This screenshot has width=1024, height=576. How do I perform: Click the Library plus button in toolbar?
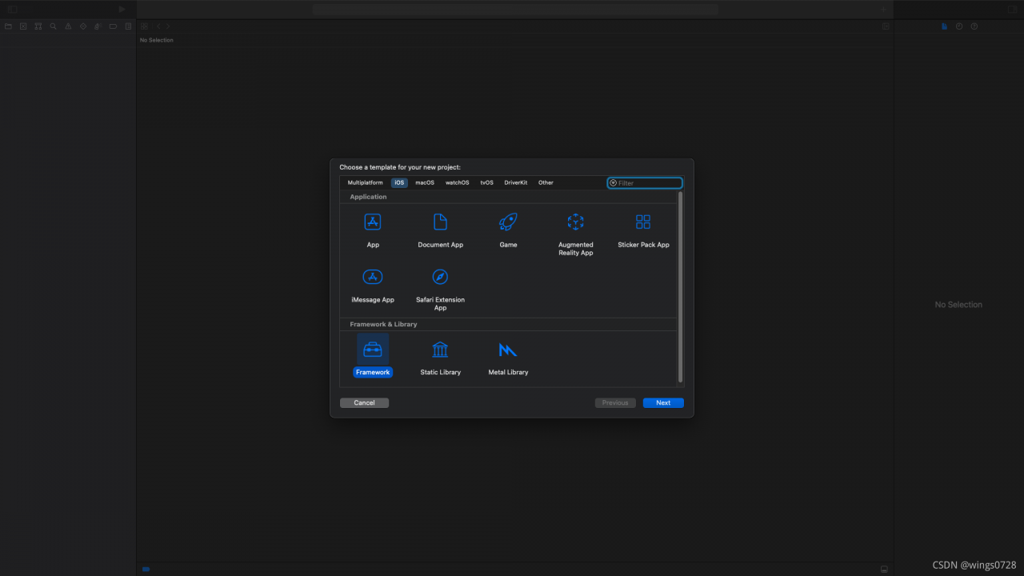pyautogui.click(x=884, y=9)
